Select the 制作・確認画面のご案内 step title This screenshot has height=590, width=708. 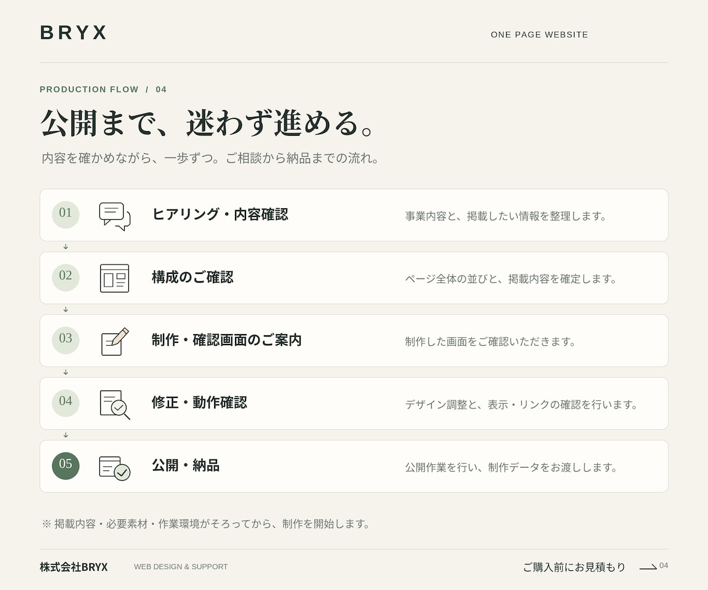click(227, 340)
